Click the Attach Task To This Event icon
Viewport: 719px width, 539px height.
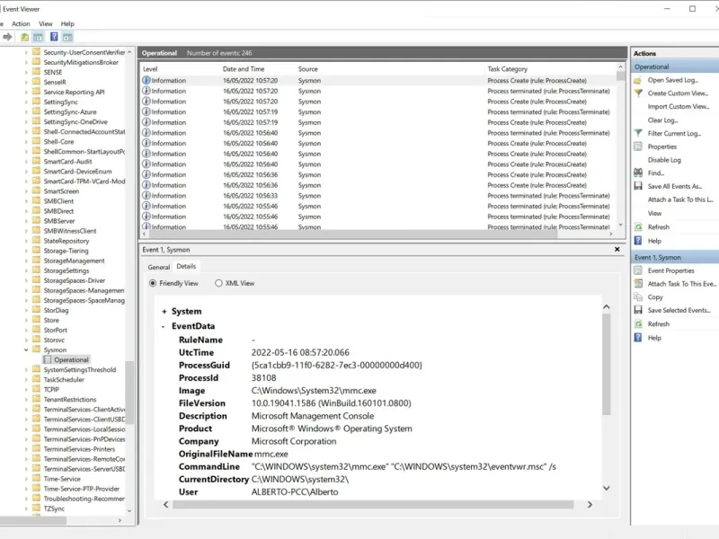638,284
